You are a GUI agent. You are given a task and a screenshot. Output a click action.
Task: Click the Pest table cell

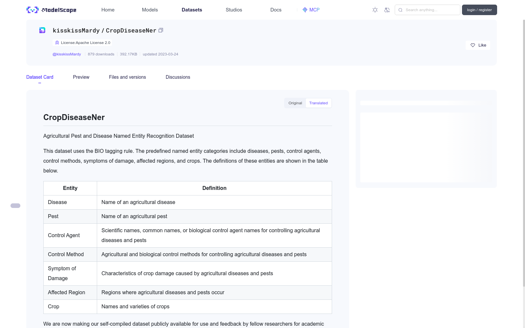70,216
